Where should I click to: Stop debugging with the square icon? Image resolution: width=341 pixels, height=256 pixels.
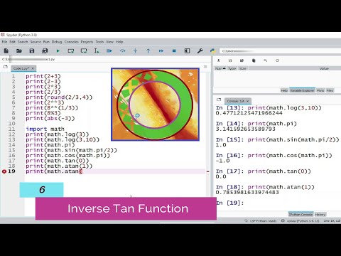pyautogui.click(x=174, y=50)
